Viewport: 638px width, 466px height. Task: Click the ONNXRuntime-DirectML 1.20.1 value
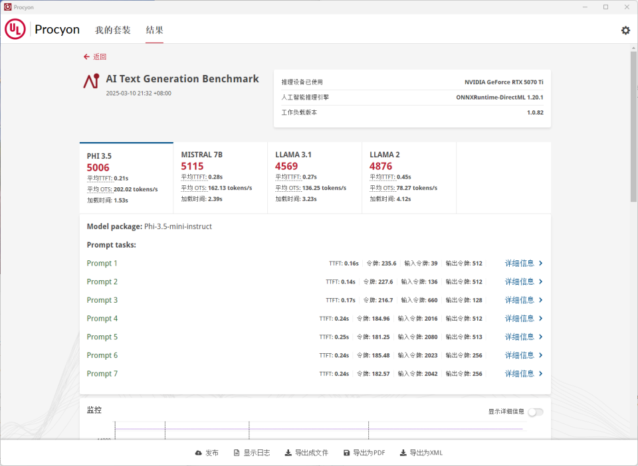coord(500,97)
